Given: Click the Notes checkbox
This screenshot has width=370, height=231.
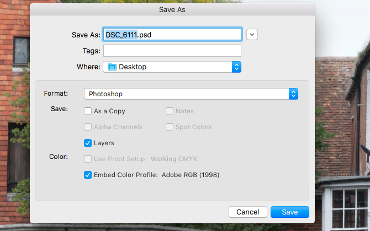Looking at the screenshot, I should (x=170, y=111).
